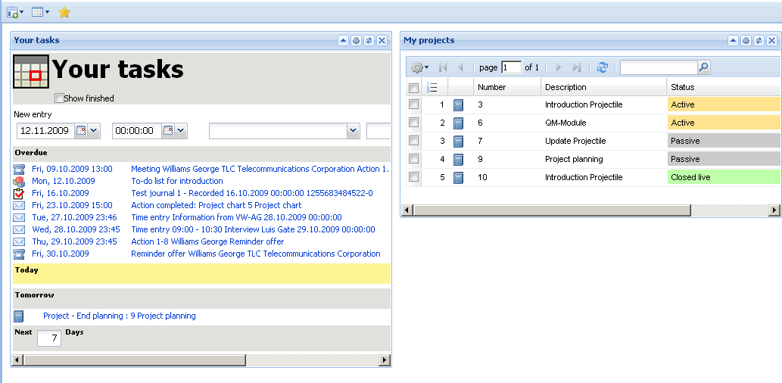782x383 pixels.
Task: Expand the gear settings dropdown in My projects
Action: tap(419, 67)
